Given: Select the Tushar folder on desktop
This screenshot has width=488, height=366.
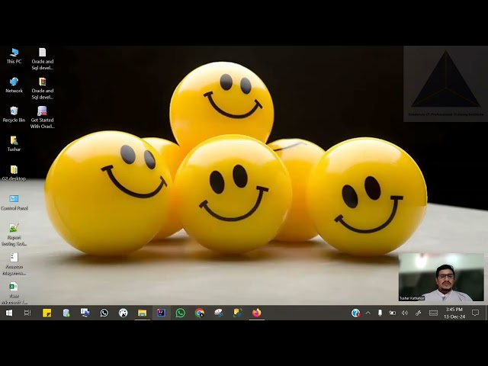Looking at the screenshot, I should [14, 141].
